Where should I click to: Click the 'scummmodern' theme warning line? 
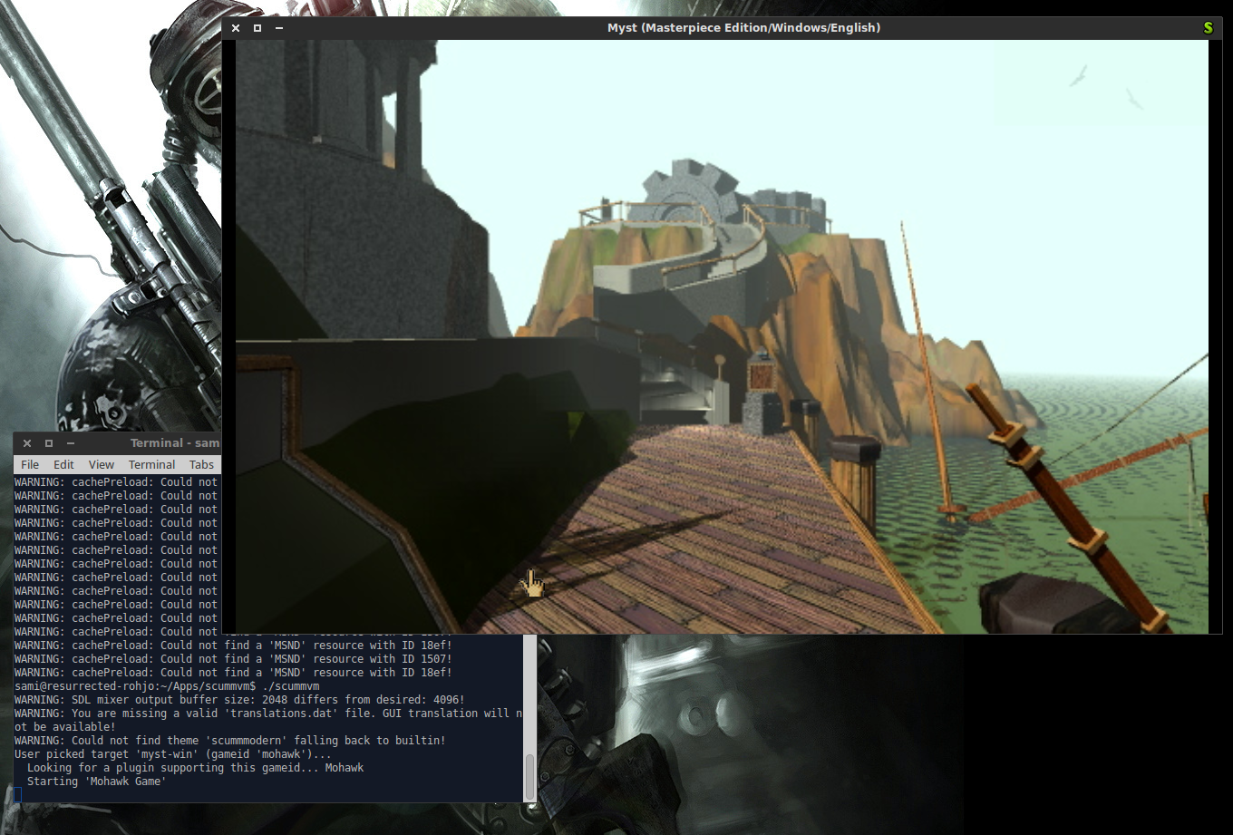coord(230,741)
